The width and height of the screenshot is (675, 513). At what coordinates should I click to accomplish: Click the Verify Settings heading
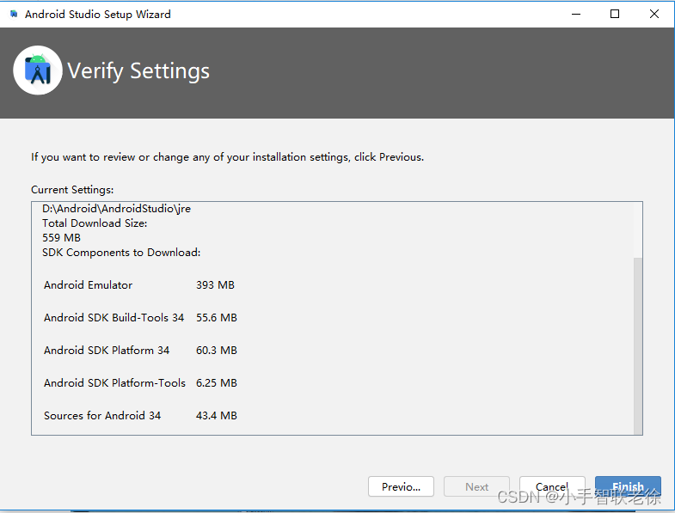138,71
